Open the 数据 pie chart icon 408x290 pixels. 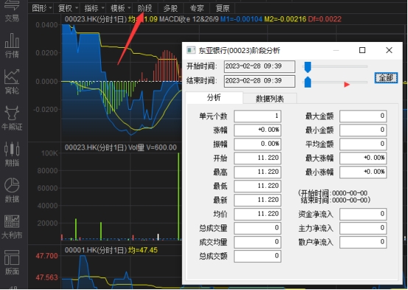pyautogui.click(x=12, y=190)
